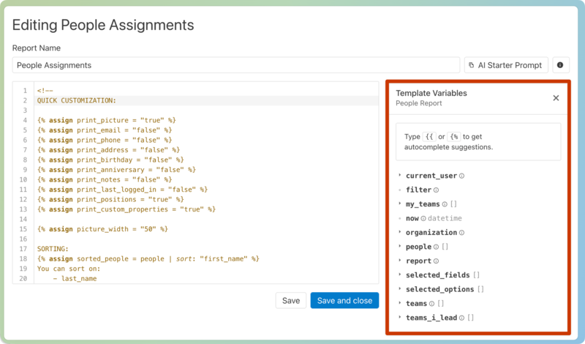Click the datetime type label beside now

click(445, 219)
